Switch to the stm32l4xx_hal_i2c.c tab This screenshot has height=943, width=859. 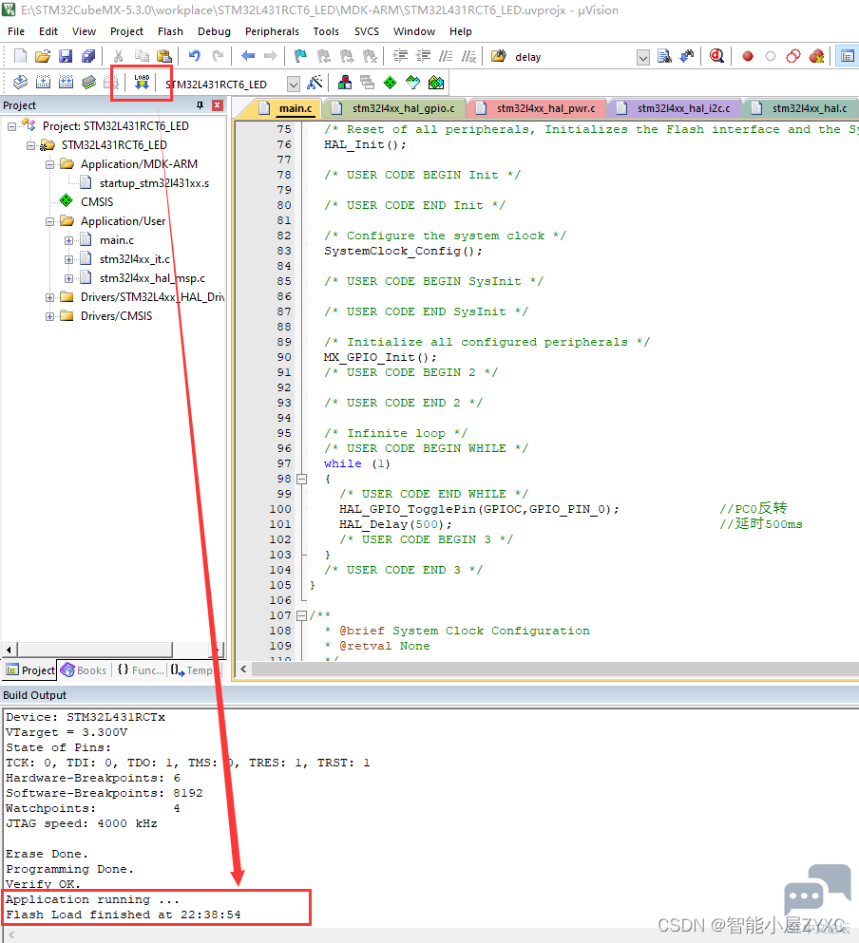click(x=676, y=108)
